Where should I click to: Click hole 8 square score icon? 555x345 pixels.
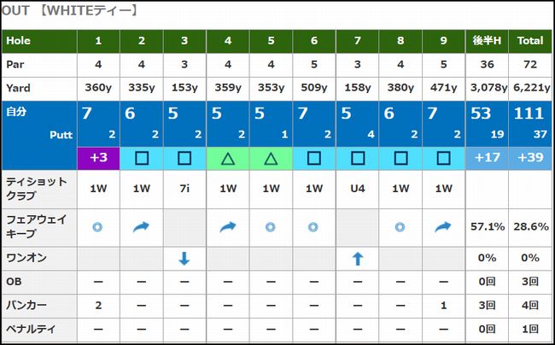click(x=400, y=158)
